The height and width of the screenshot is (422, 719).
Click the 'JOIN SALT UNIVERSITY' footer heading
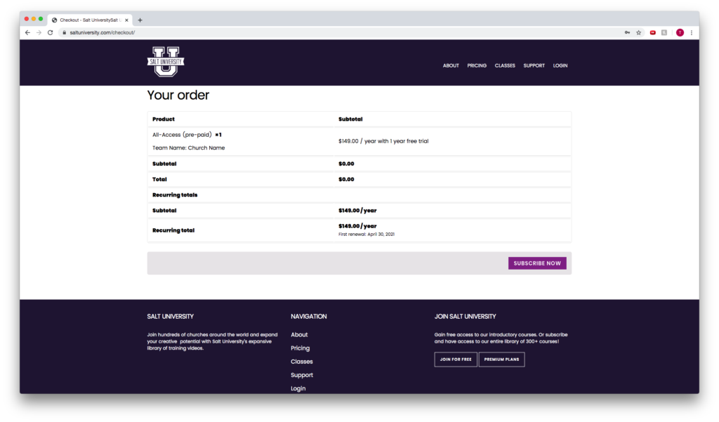[x=465, y=317]
